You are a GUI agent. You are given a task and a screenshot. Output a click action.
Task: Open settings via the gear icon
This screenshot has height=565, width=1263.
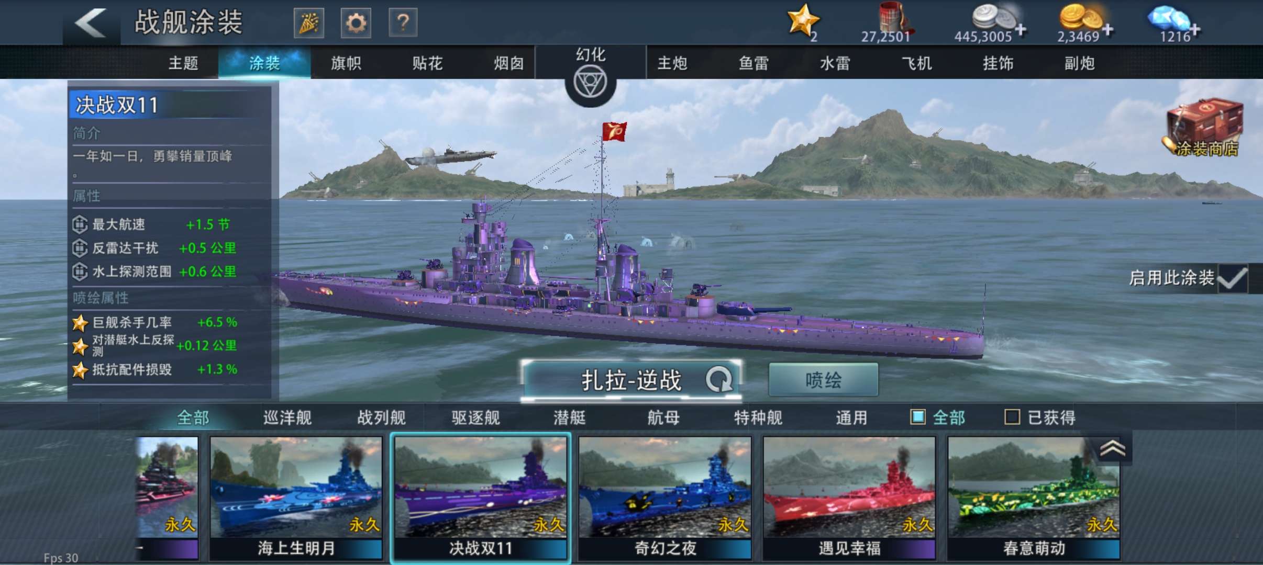pos(356,23)
